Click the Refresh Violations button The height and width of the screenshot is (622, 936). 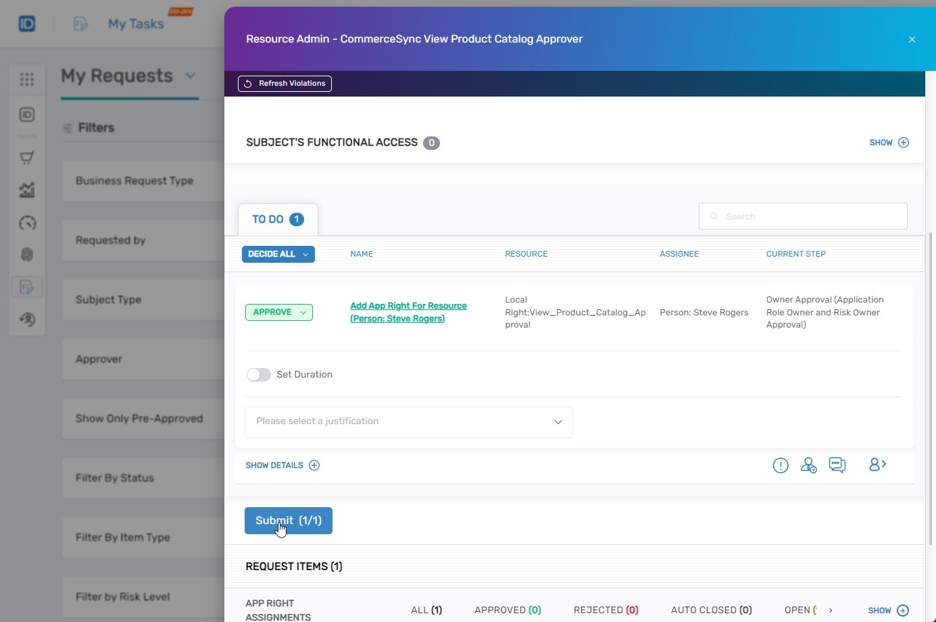(285, 84)
